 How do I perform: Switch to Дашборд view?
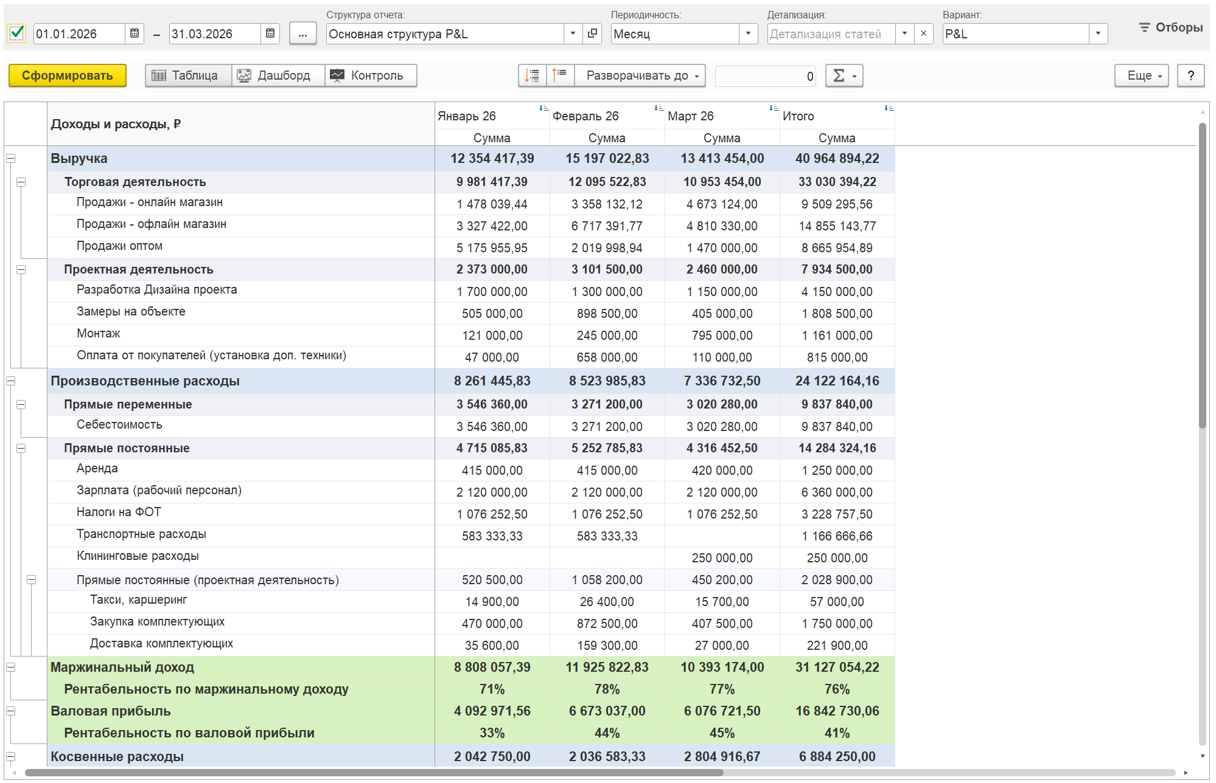278,75
